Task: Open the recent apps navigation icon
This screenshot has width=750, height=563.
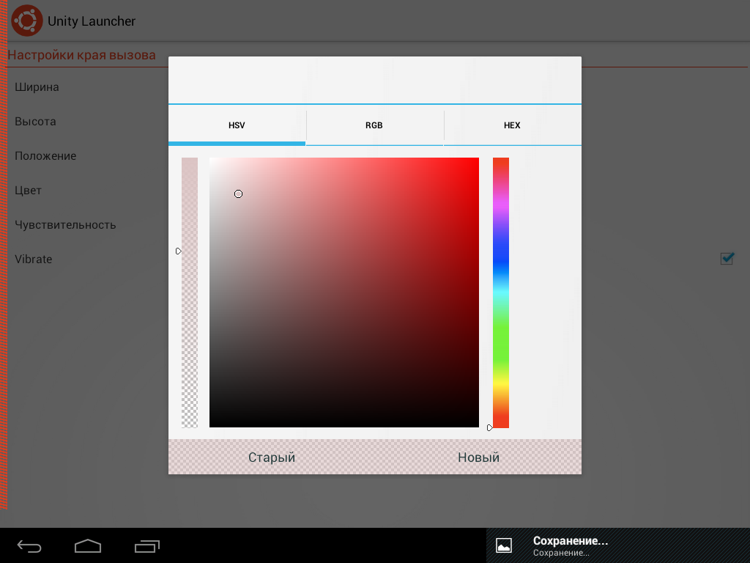Action: pos(146,545)
